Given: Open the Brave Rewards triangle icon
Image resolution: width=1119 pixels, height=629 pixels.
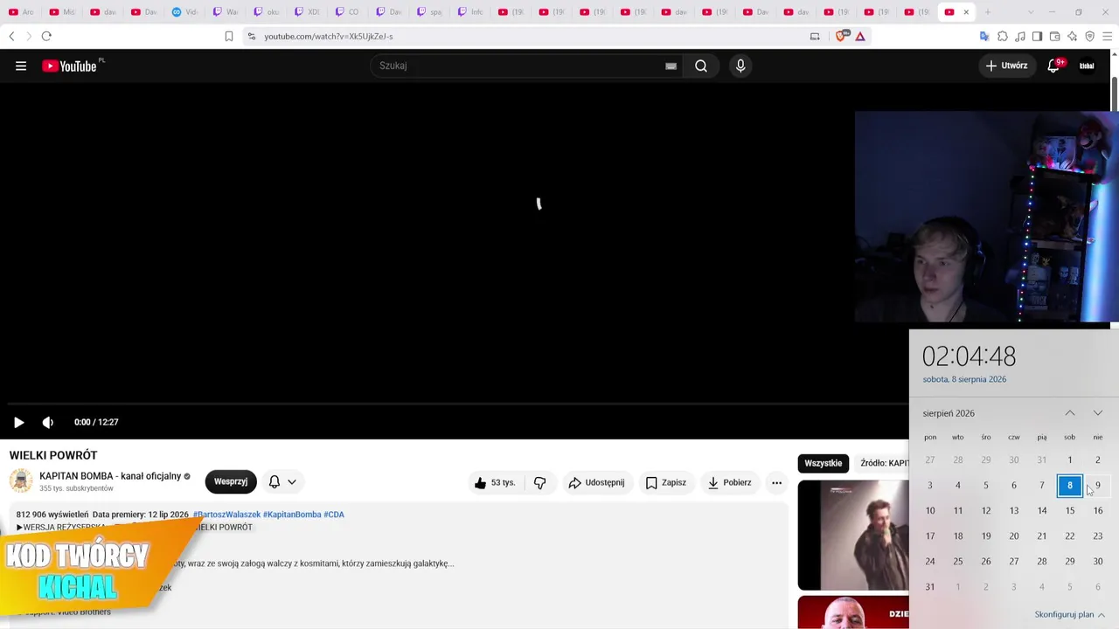Looking at the screenshot, I should point(860,37).
